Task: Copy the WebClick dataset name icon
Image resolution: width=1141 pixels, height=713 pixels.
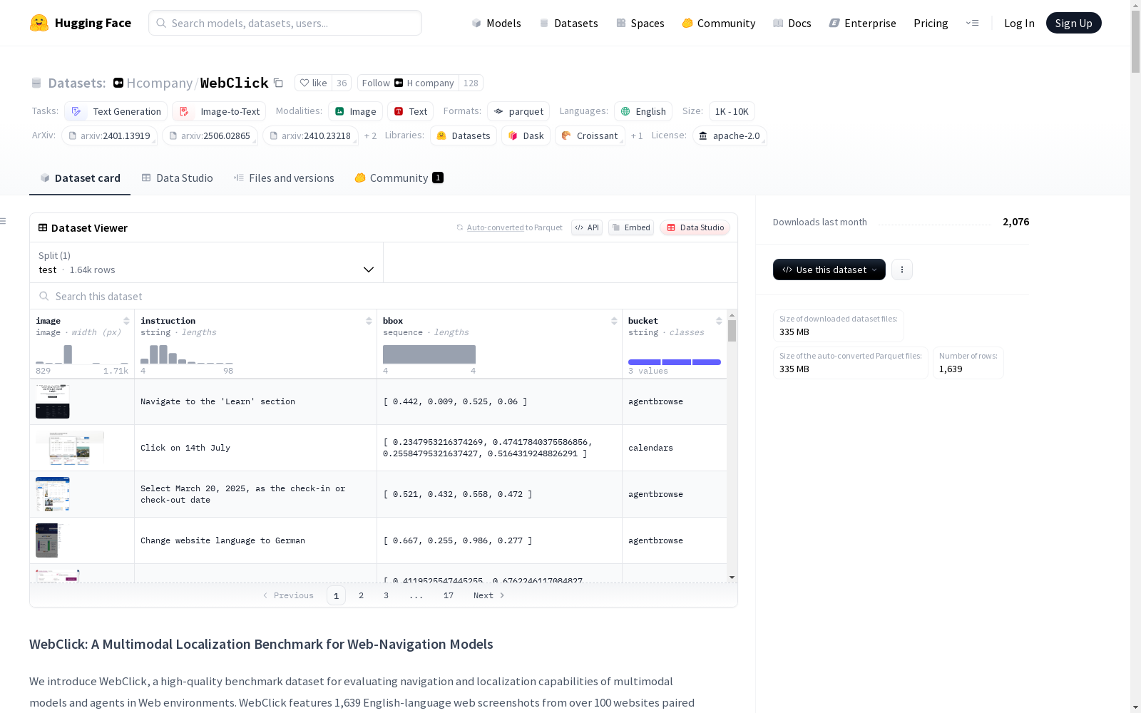Action: point(279,83)
